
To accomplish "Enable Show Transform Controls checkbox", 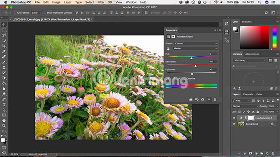I will pos(45,13).
